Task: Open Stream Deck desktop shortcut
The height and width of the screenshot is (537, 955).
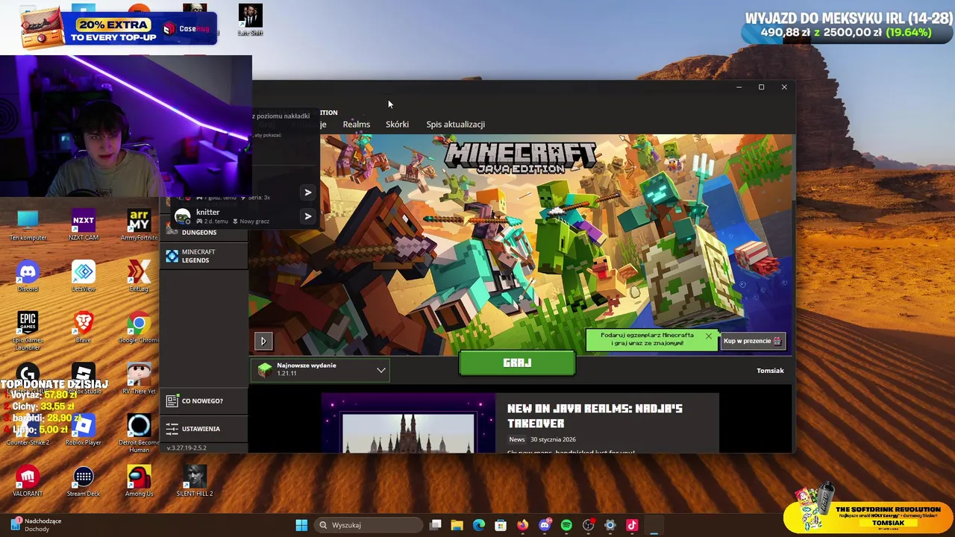Action: [x=83, y=481]
